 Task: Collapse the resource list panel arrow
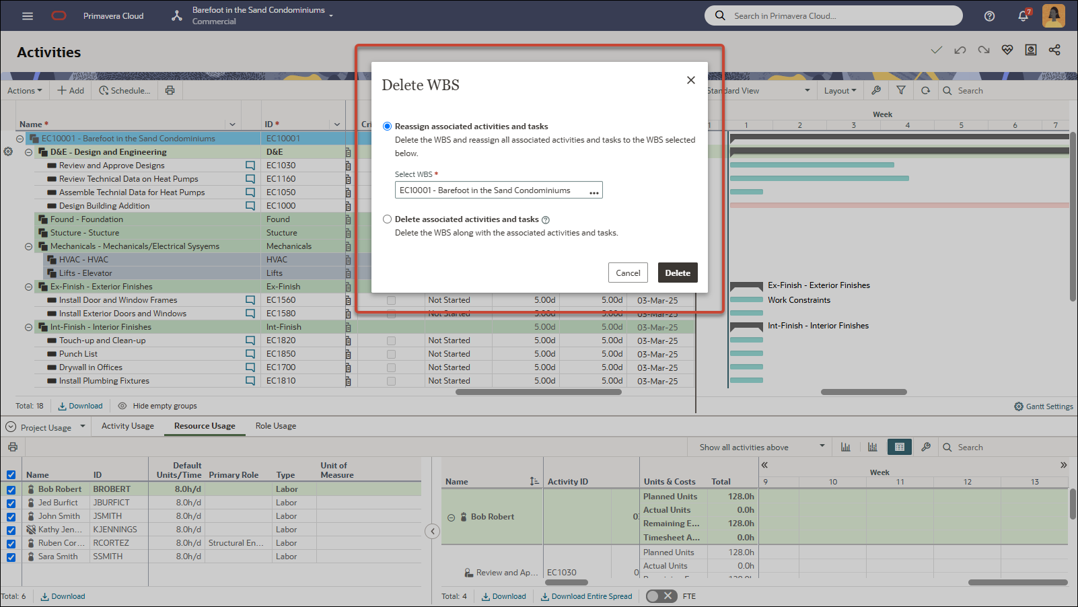(433, 532)
